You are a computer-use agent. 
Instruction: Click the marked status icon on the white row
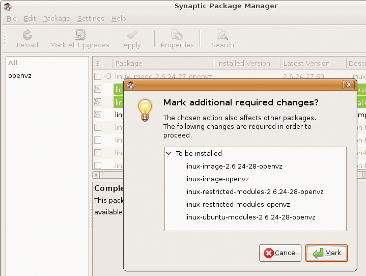(98, 115)
